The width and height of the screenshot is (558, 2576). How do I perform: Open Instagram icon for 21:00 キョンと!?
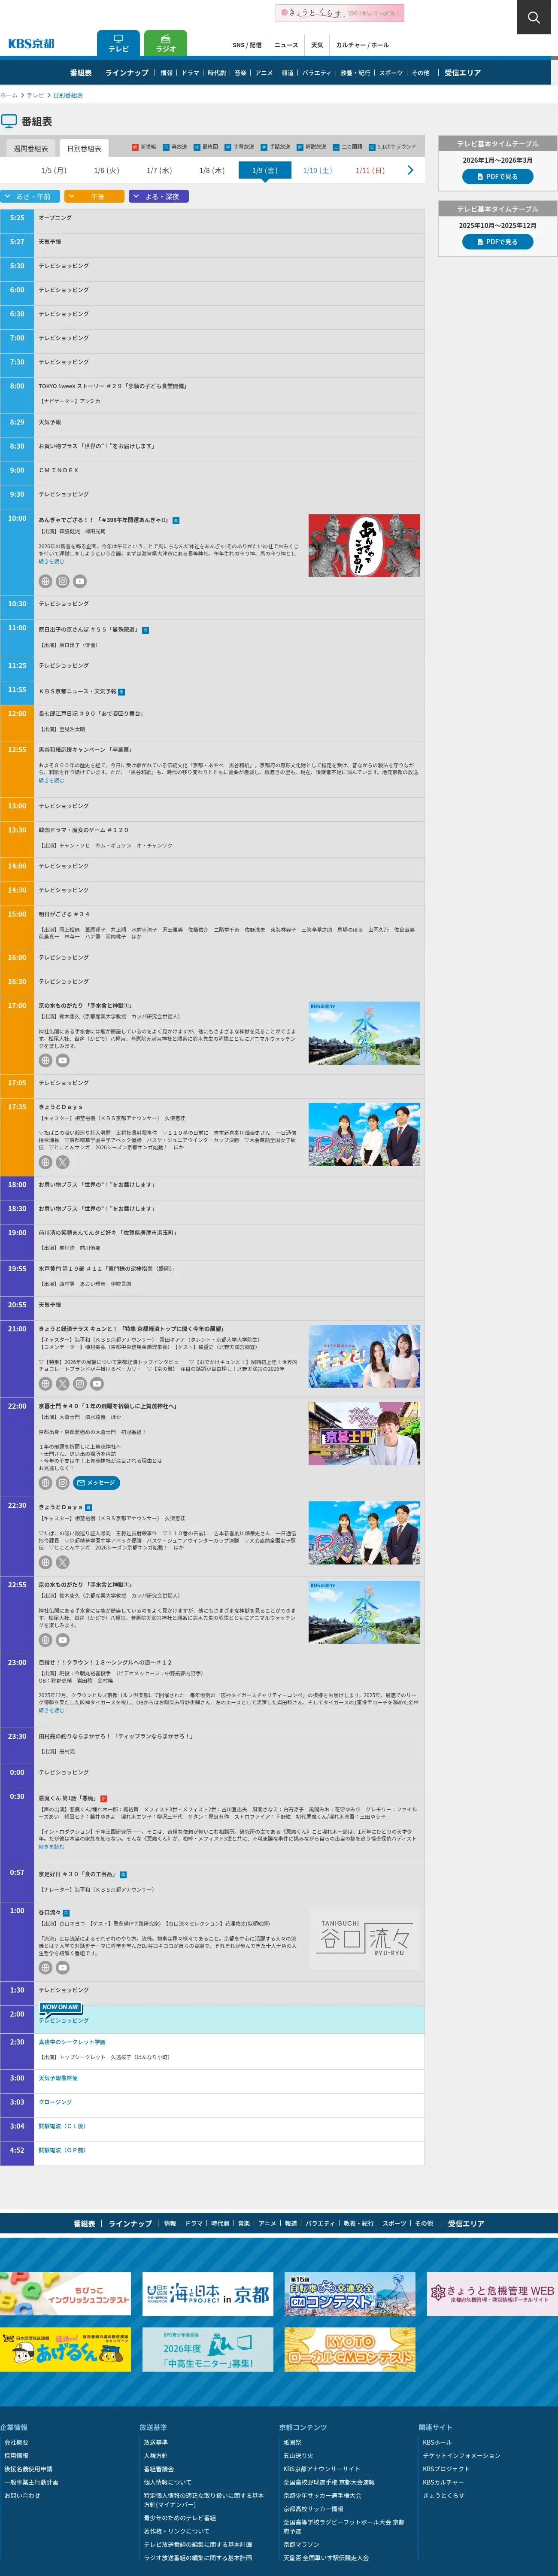[x=80, y=1384]
